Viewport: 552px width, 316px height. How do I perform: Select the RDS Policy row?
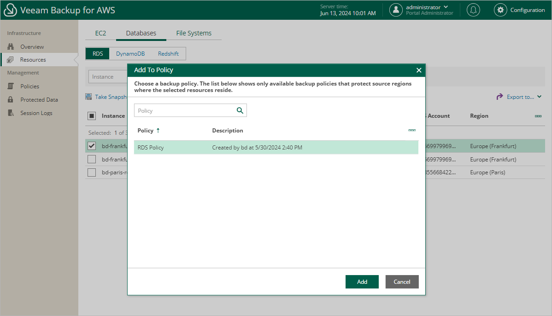pos(276,148)
